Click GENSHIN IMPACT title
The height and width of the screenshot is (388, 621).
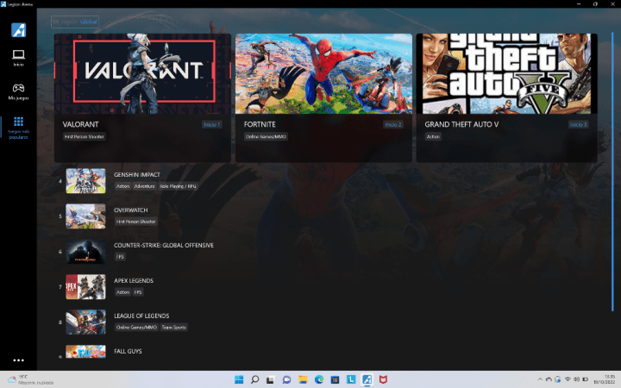[x=137, y=174]
